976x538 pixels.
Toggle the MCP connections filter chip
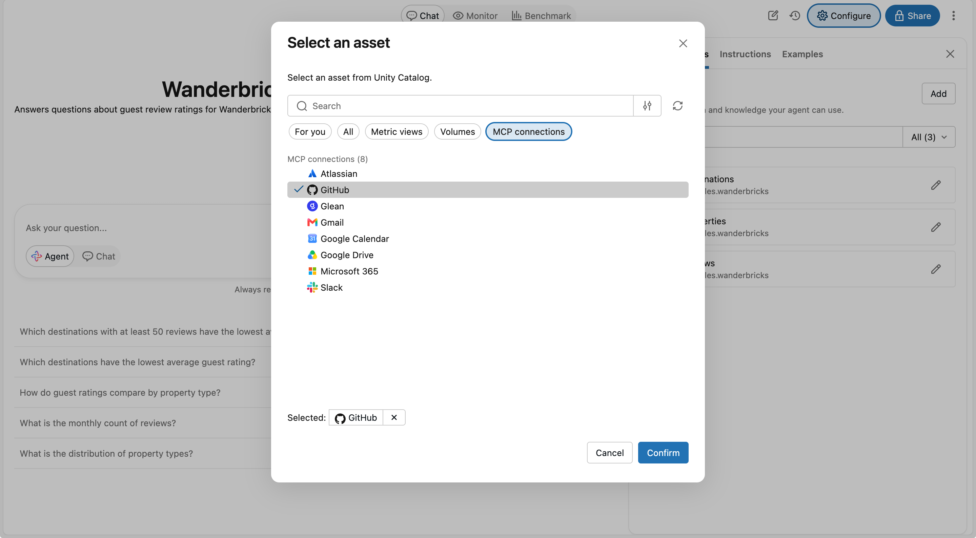point(529,131)
